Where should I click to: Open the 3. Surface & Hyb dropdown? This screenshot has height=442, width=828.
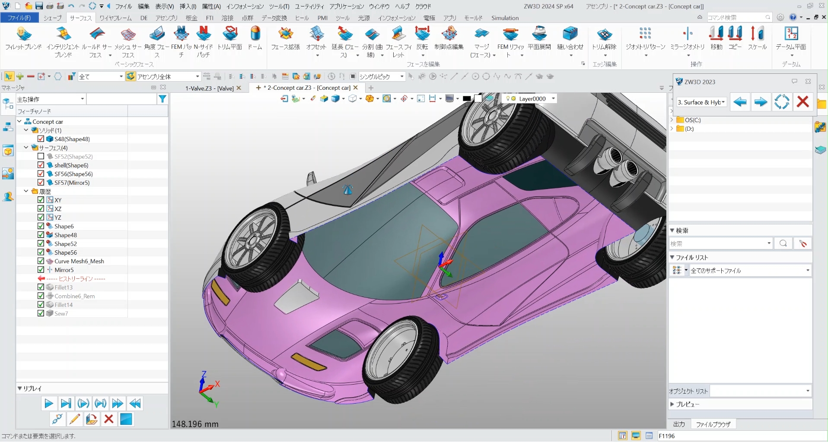[x=702, y=102]
